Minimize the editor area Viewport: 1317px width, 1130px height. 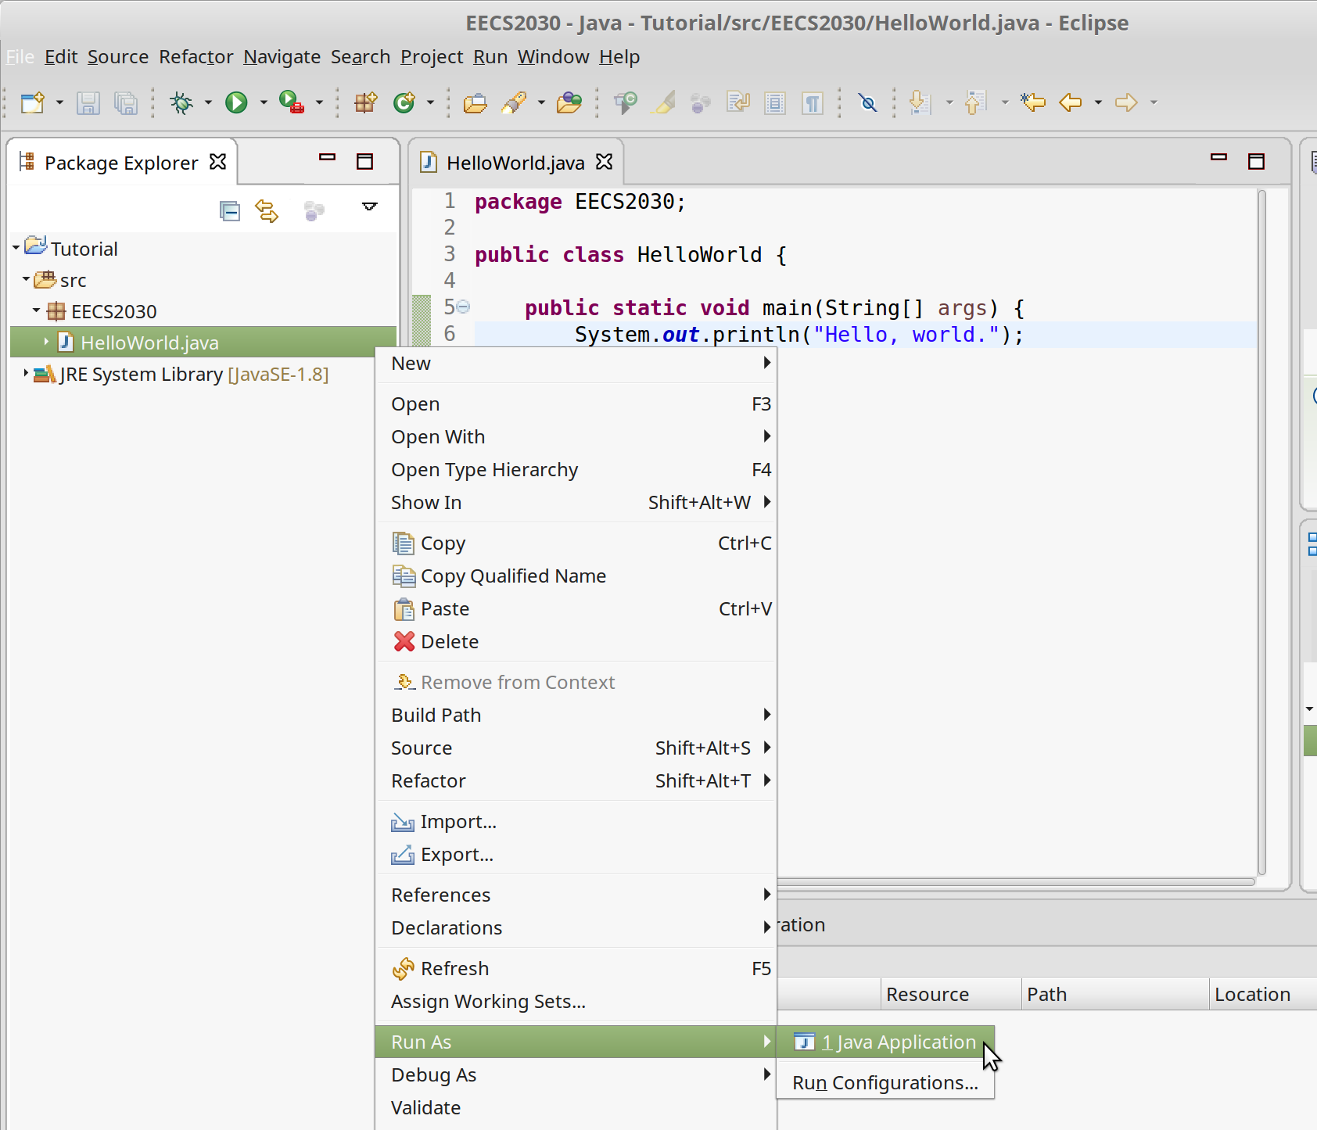pos(1218,158)
